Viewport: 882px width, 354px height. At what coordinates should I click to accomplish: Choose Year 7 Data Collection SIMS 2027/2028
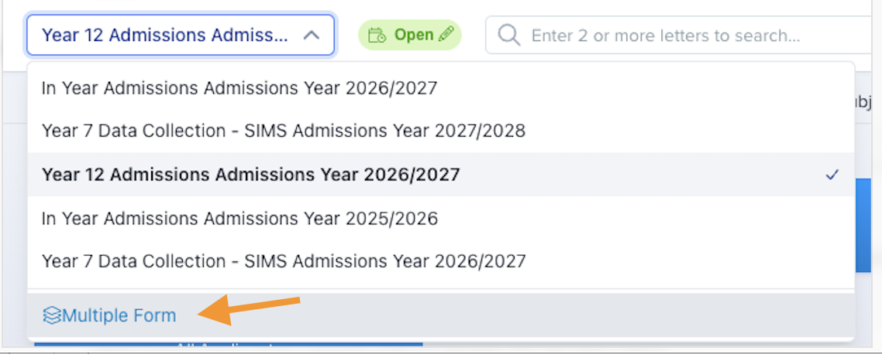440,131
